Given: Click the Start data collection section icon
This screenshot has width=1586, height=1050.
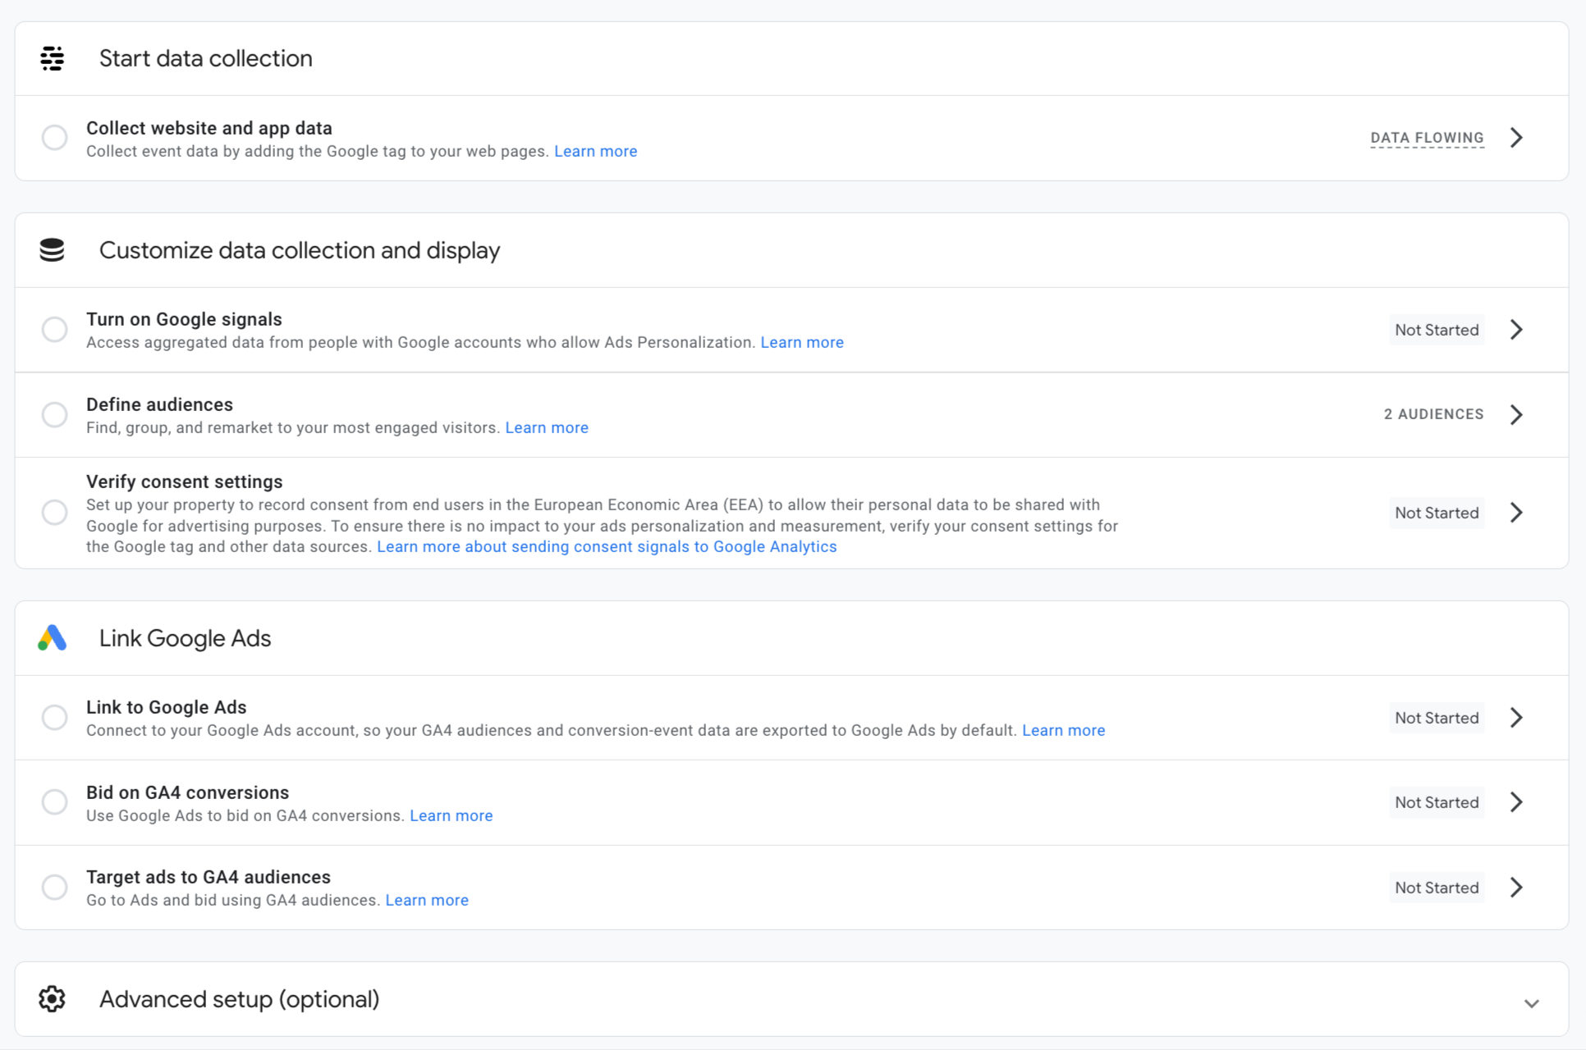Looking at the screenshot, I should (53, 58).
